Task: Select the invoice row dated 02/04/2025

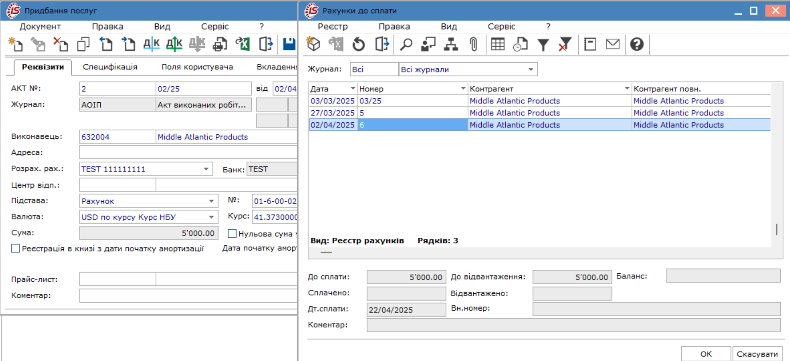Action: point(540,125)
